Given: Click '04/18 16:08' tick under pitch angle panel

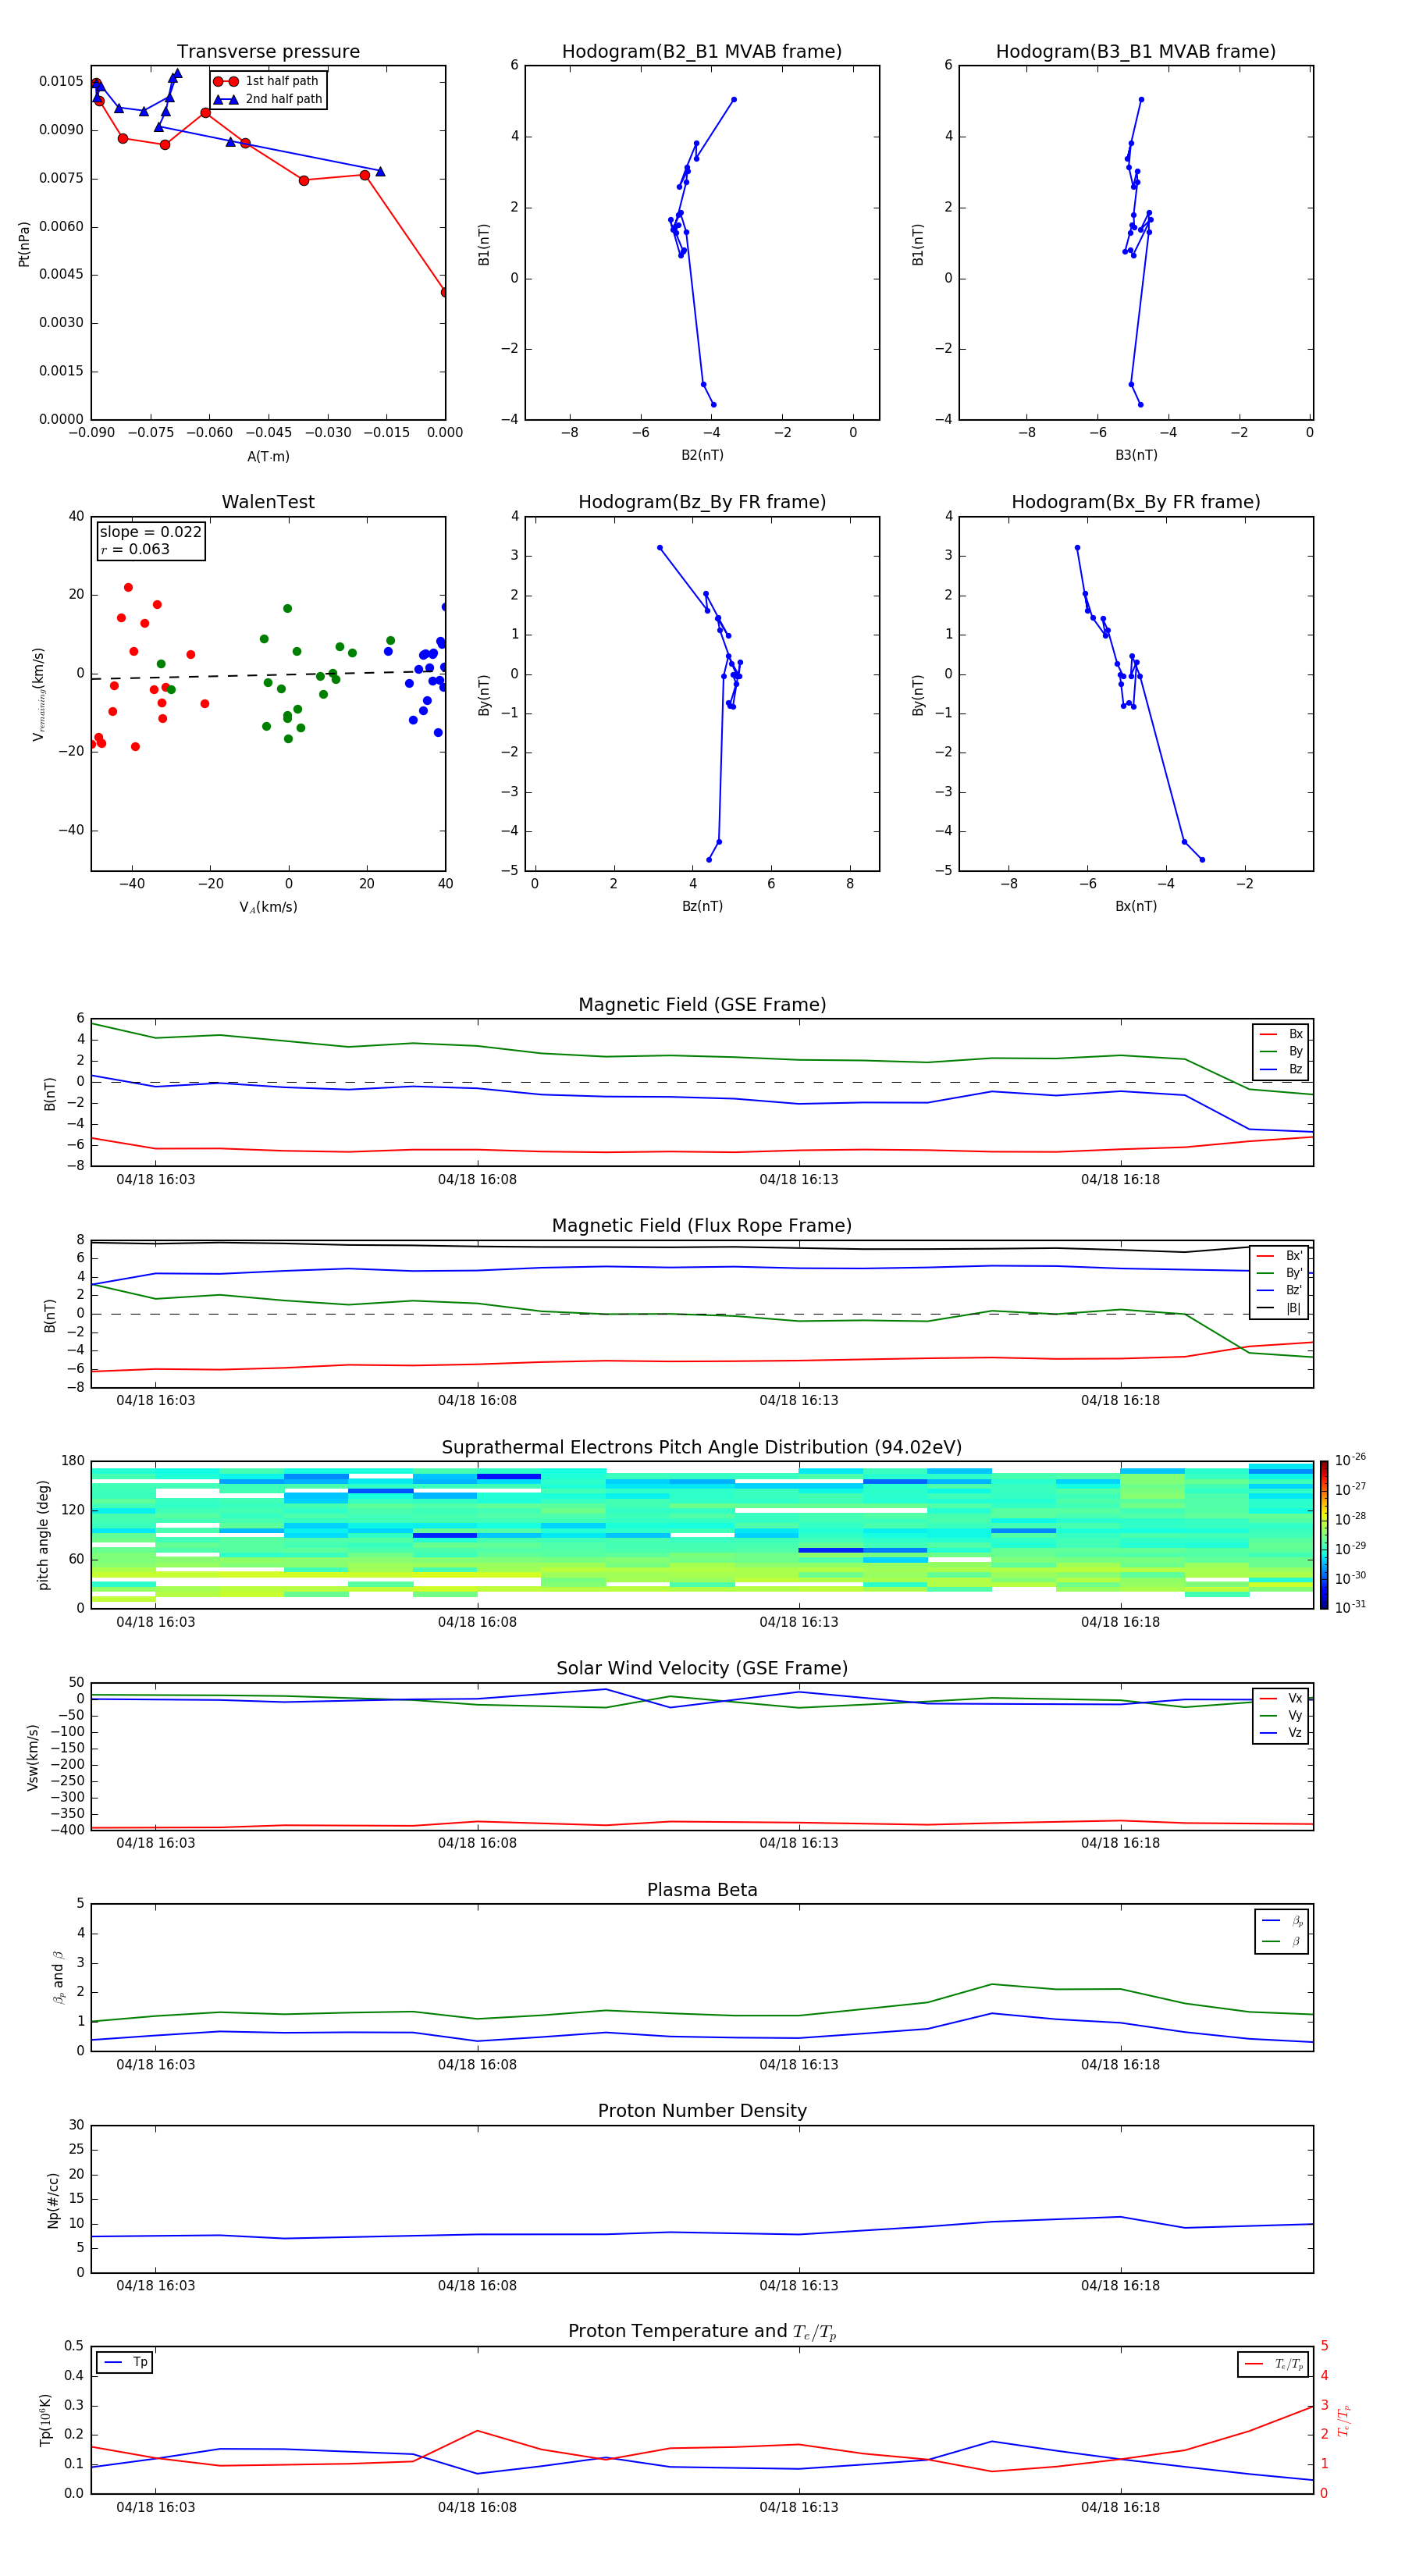Looking at the screenshot, I should (477, 1622).
